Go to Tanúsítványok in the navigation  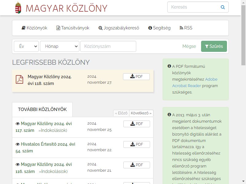point(73,28)
